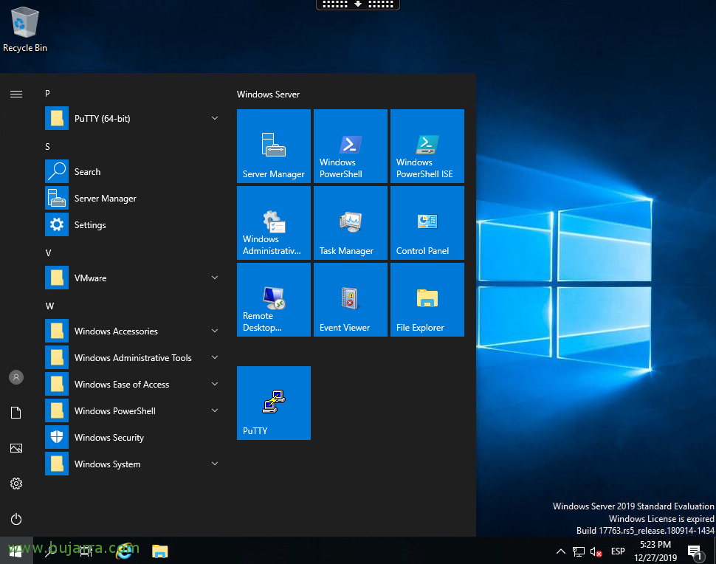716x564 pixels.
Task: Click the ESP input language indicator
Action: coord(618,551)
